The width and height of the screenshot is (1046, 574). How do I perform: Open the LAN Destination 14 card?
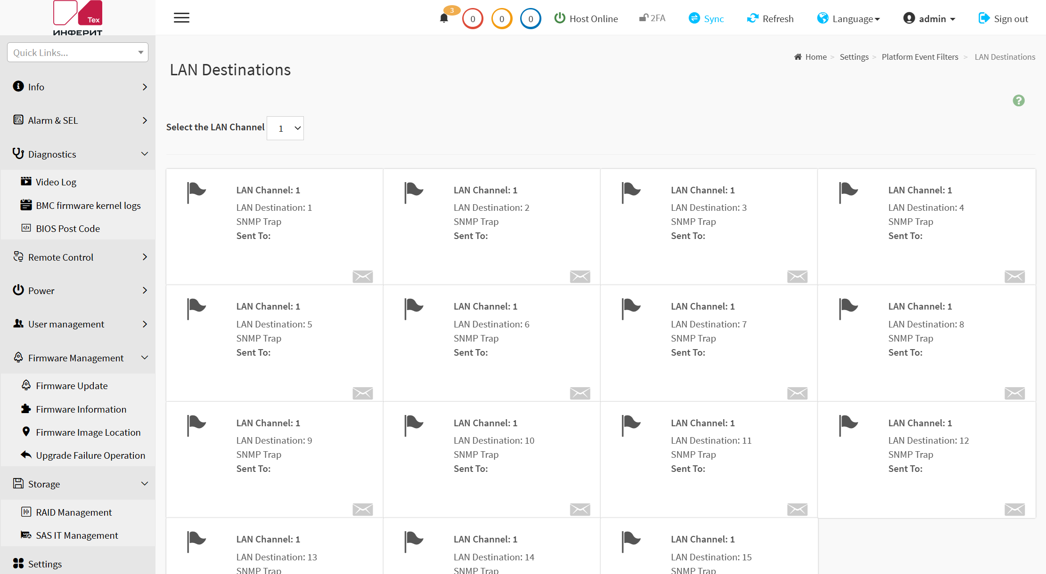coord(492,546)
